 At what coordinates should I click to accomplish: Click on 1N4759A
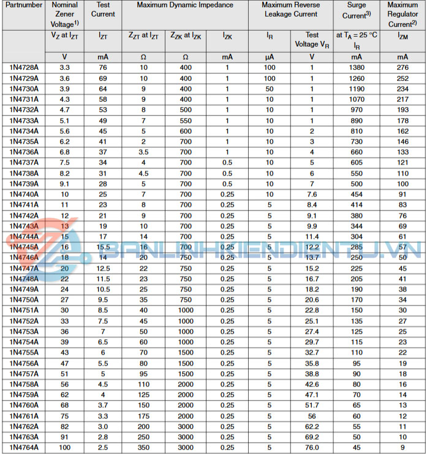[24, 394]
